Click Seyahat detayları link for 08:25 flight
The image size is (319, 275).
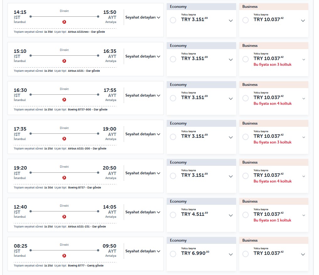coord(143,251)
